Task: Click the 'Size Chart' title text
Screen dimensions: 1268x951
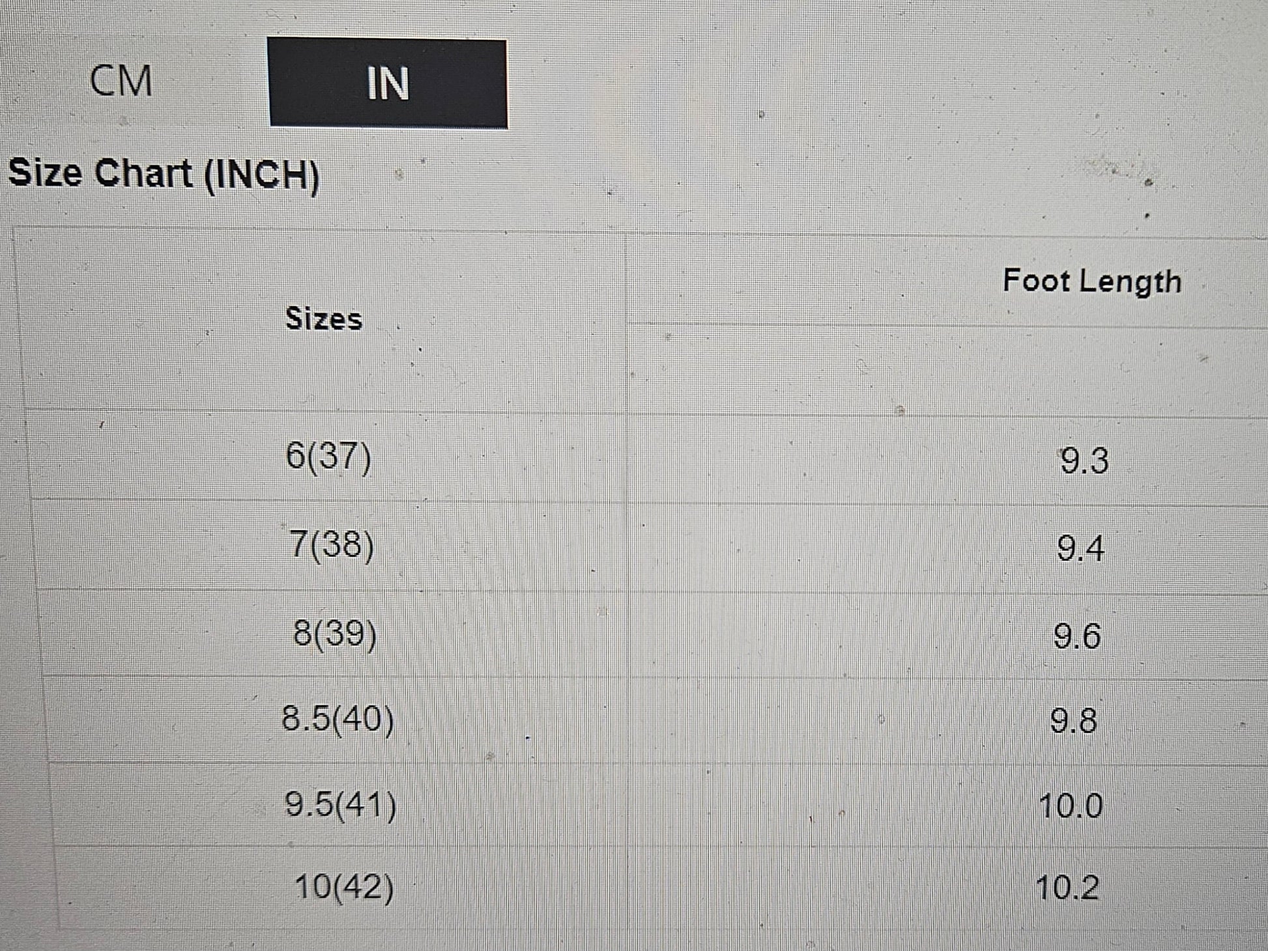Action: (101, 173)
